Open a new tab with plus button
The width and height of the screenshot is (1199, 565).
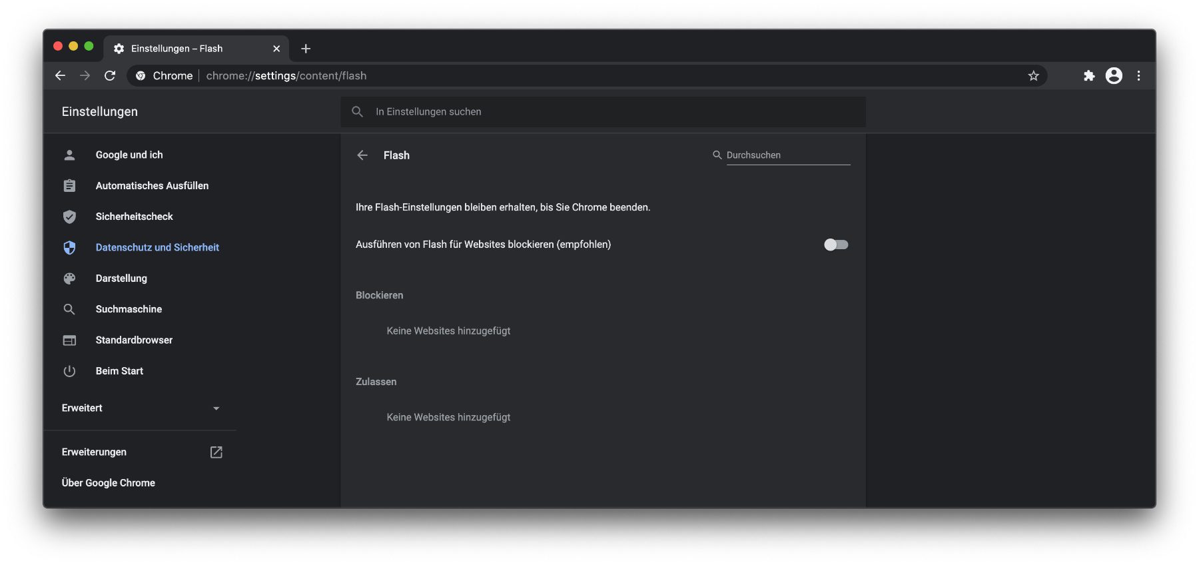click(x=306, y=49)
